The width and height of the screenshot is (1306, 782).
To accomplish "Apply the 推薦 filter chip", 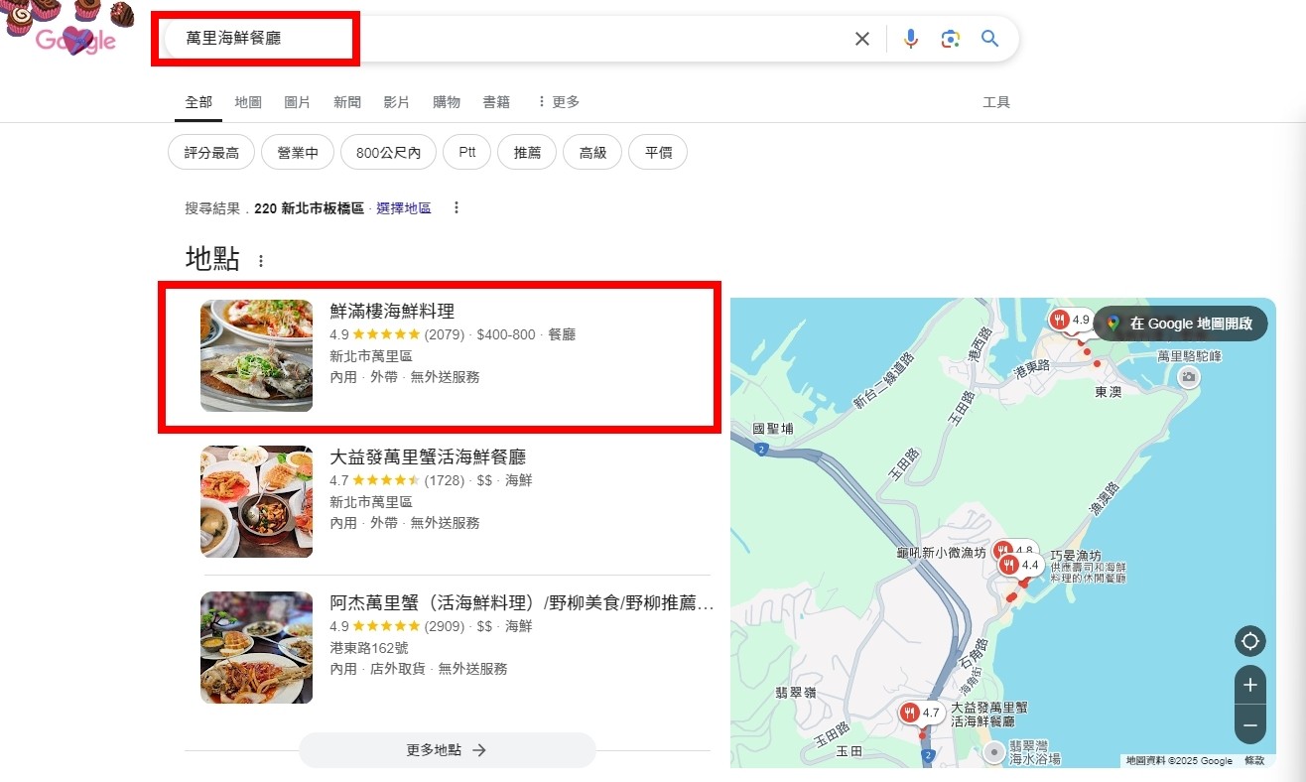I will 527,153.
